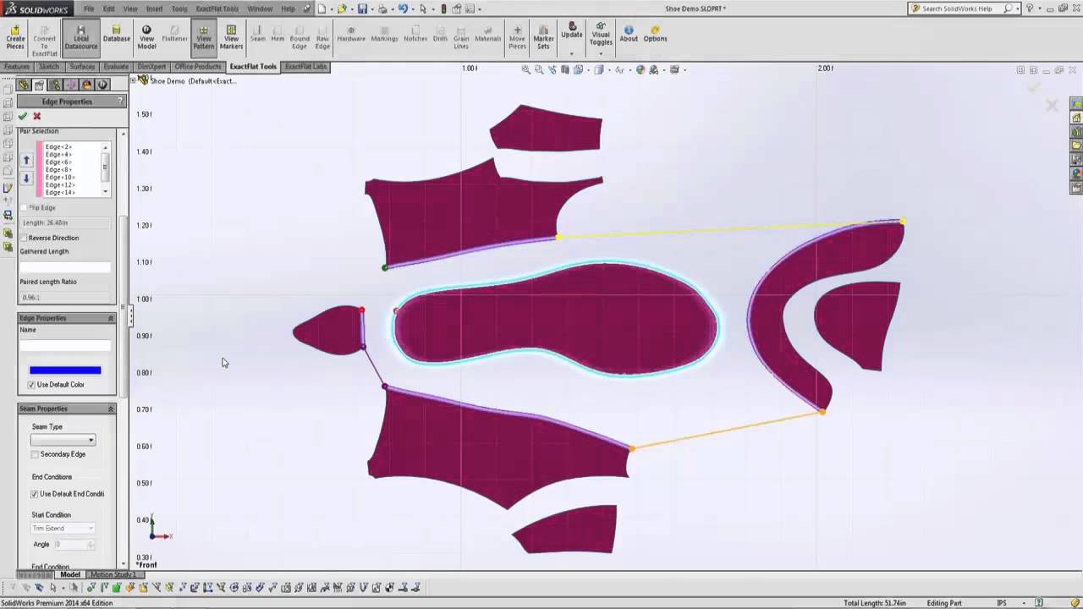The width and height of the screenshot is (1083, 609).
Task: Switch to the Evaluate tab
Action: 116,67
